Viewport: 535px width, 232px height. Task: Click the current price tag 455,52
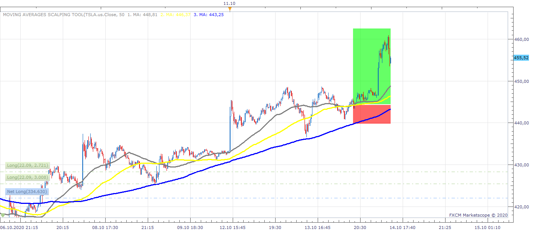[521, 58]
